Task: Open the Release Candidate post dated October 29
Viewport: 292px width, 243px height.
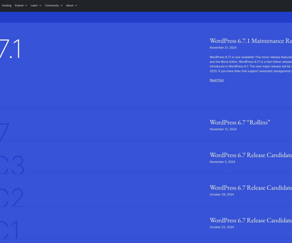Action: tap(251, 188)
